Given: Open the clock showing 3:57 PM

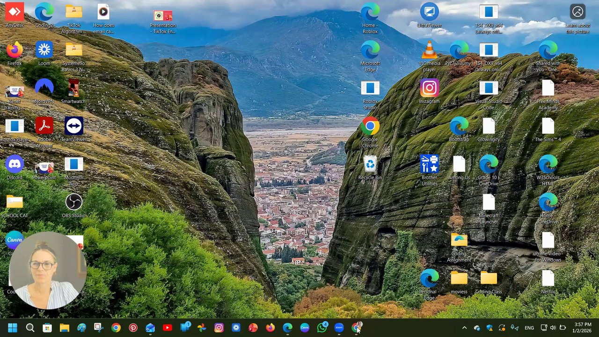Looking at the screenshot, I should (x=583, y=328).
